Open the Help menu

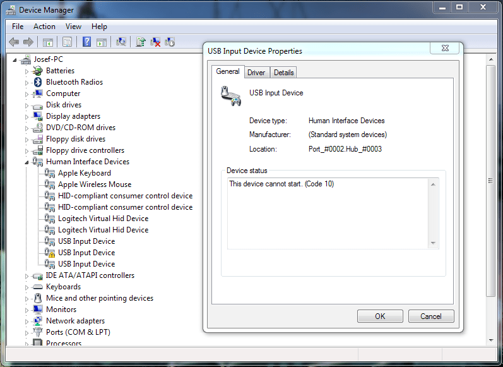click(x=99, y=27)
